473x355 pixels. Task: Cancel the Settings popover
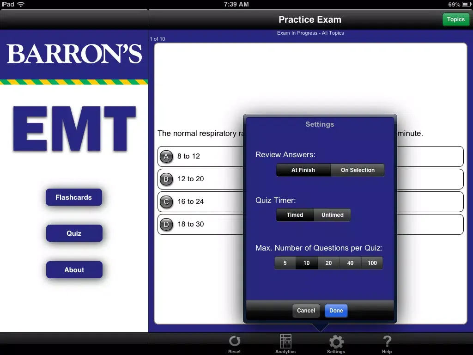(x=306, y=311)
